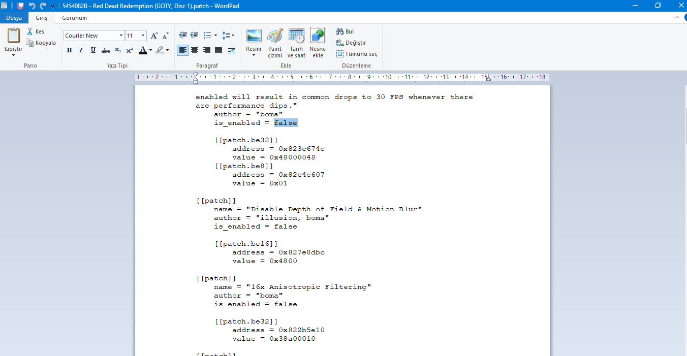Viewport: 687px width, 356px height.
Task: Open the highlight color dropdown arrow
Action: point(168,50)
